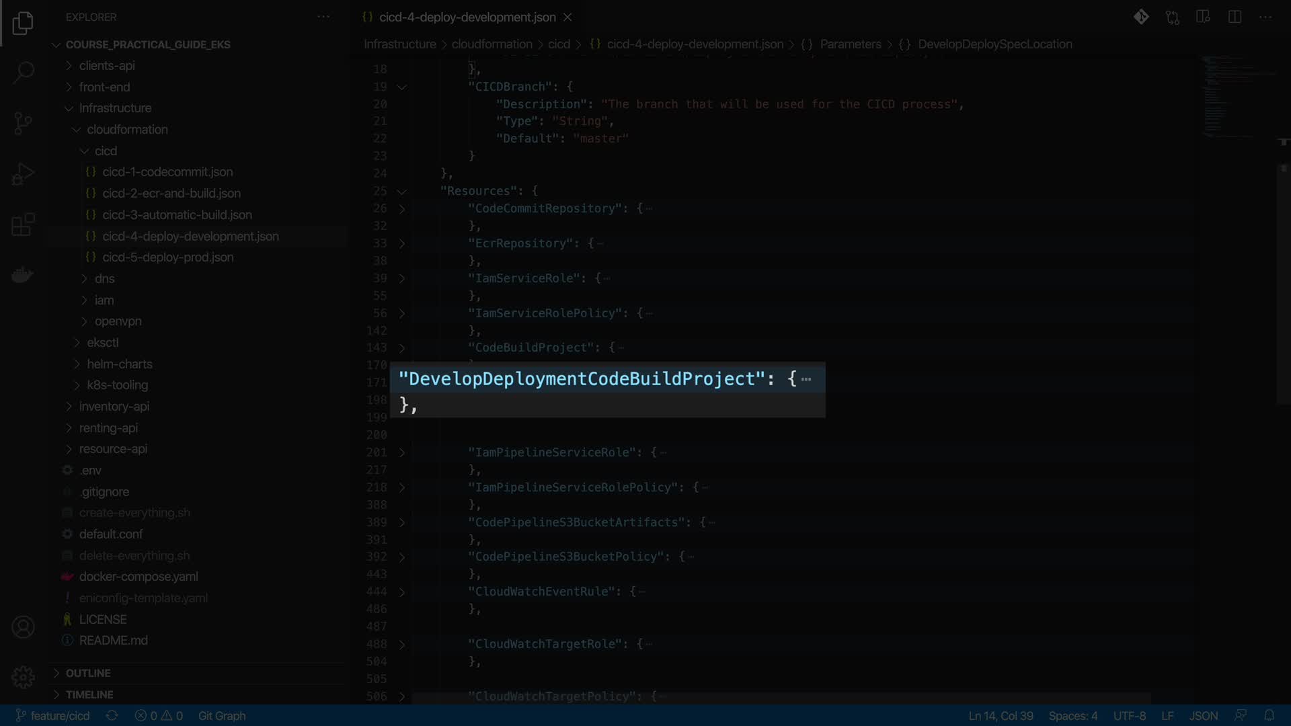Viewport: 1291px width, 726px height.
Task: Click the split editor right icon
Action: (1235, 17)
